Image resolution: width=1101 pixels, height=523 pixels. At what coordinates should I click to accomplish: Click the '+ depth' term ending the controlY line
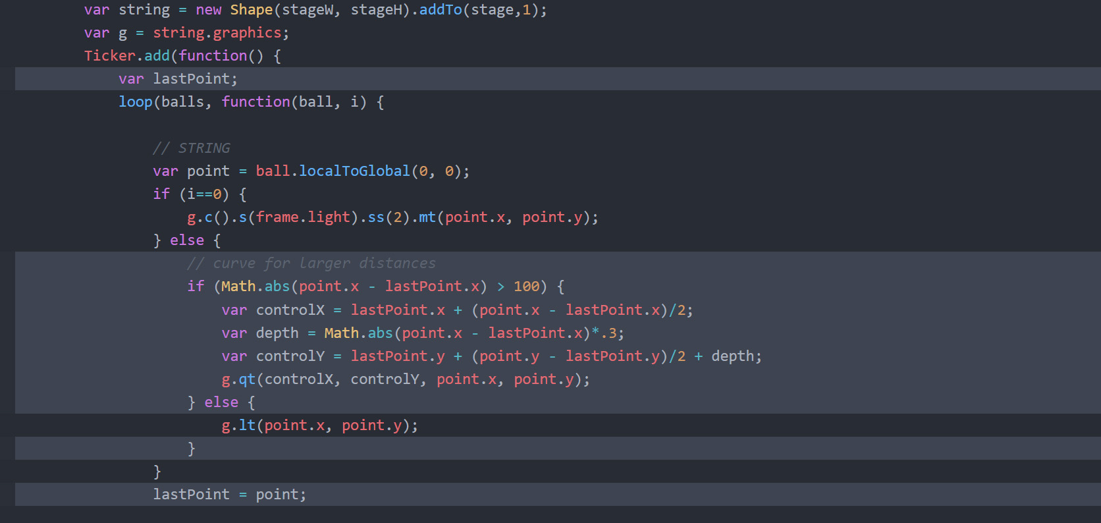pyautogui.click(x=724, y=356)
